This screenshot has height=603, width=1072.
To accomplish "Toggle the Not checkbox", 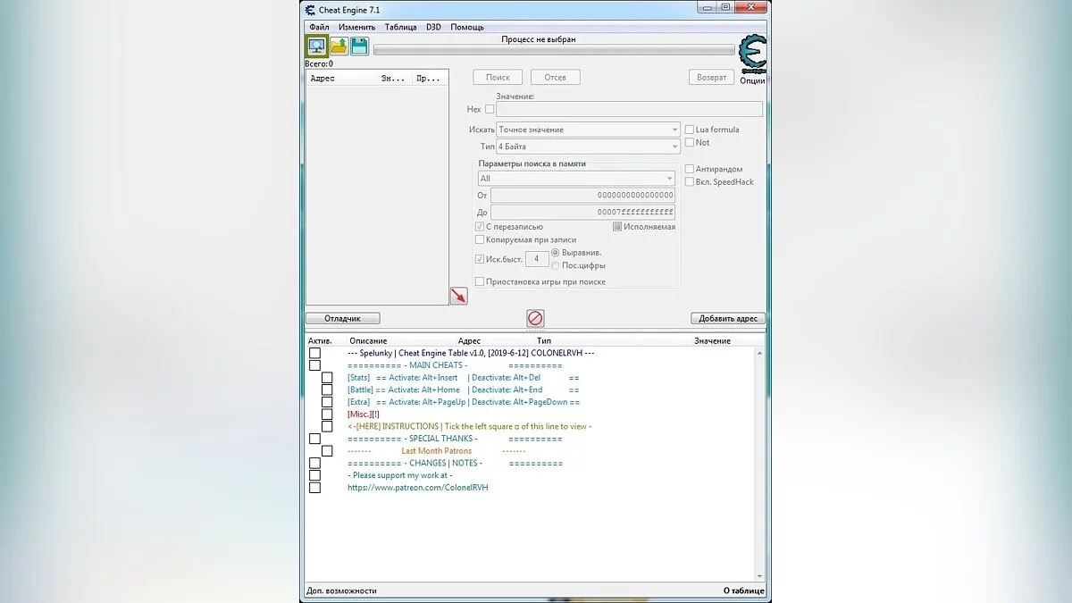I will coord(689,142).
